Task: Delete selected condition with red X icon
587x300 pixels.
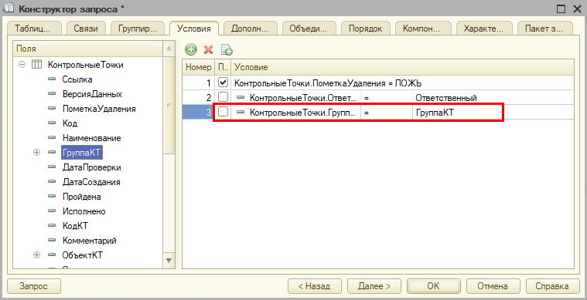Action: 209,49
